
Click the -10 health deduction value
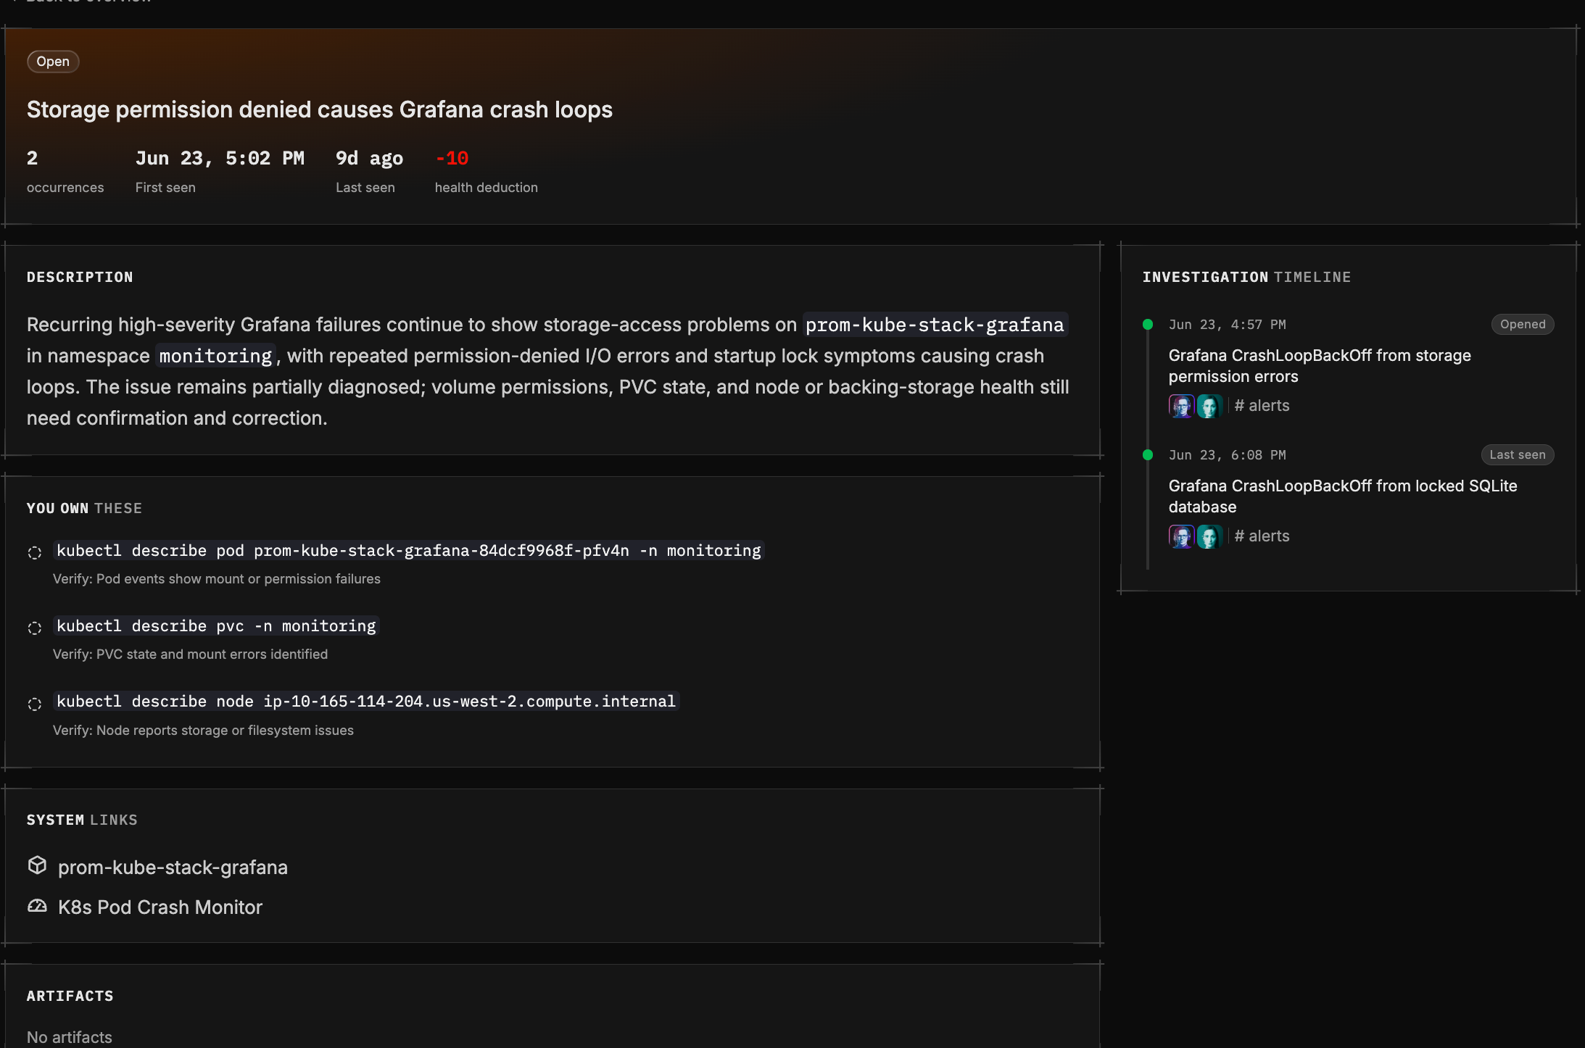(452, 158)
